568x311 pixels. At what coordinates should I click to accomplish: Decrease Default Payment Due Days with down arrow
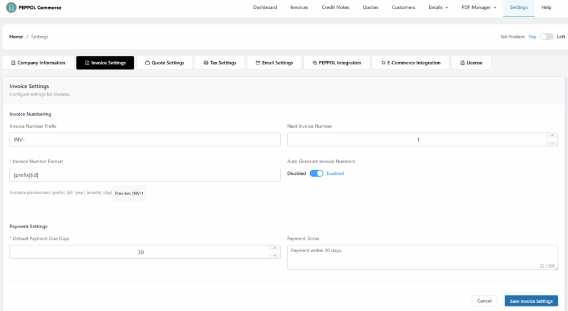point(275,255)
